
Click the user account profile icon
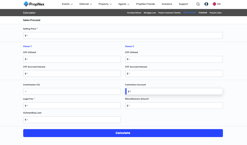[206, 4]
